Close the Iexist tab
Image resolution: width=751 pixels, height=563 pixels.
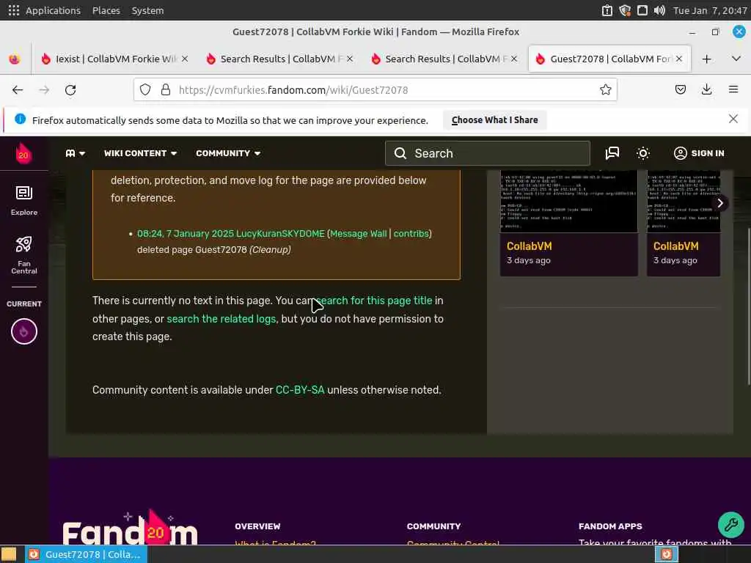(184, 59)
